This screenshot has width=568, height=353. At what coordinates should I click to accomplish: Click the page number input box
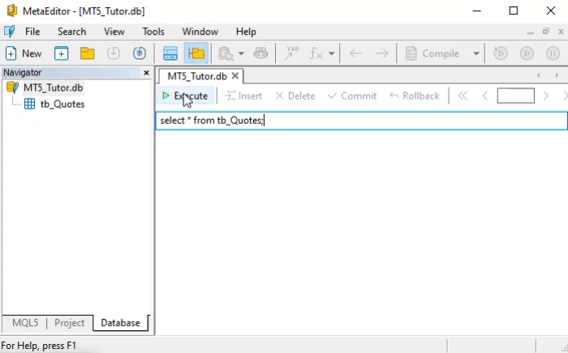click(x=516, y=96)
